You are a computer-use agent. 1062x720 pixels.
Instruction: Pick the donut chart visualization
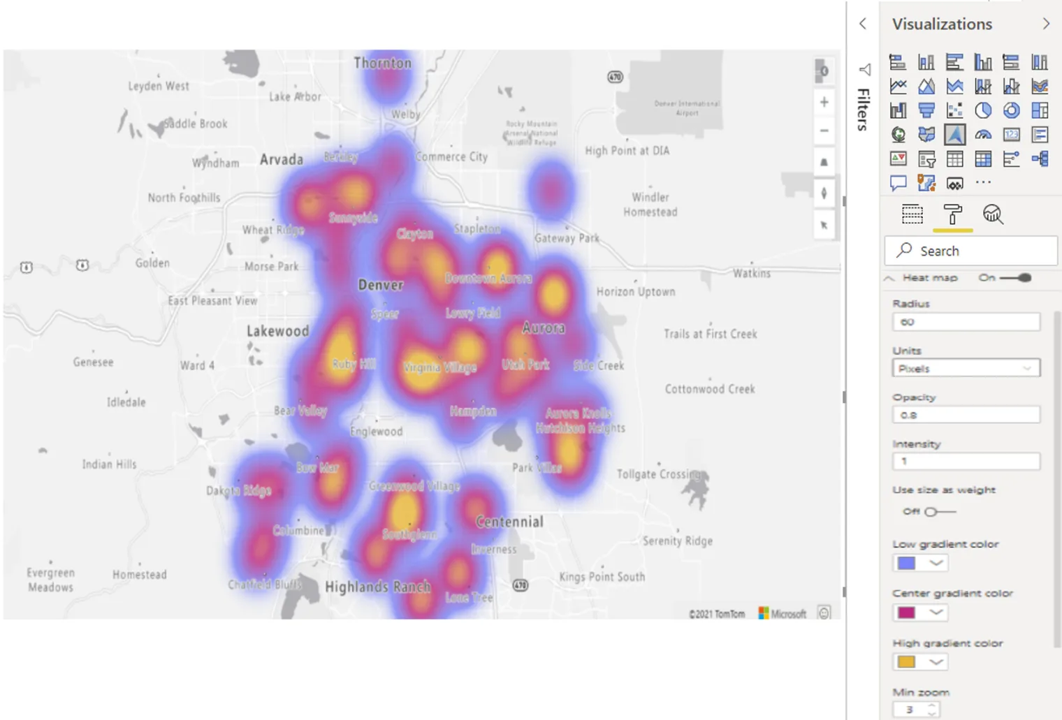click(x=1011, y=110)
